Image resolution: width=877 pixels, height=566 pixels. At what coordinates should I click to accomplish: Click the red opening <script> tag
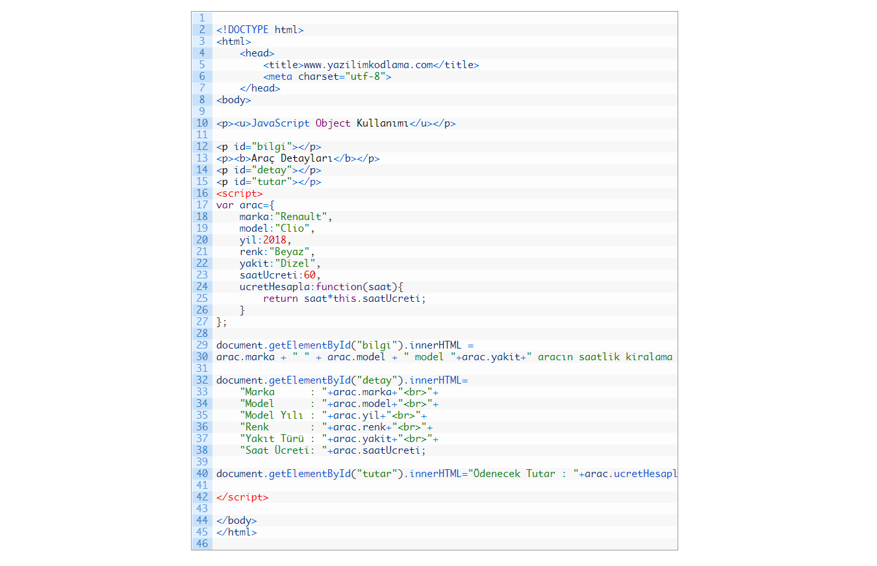coord(240,193)
